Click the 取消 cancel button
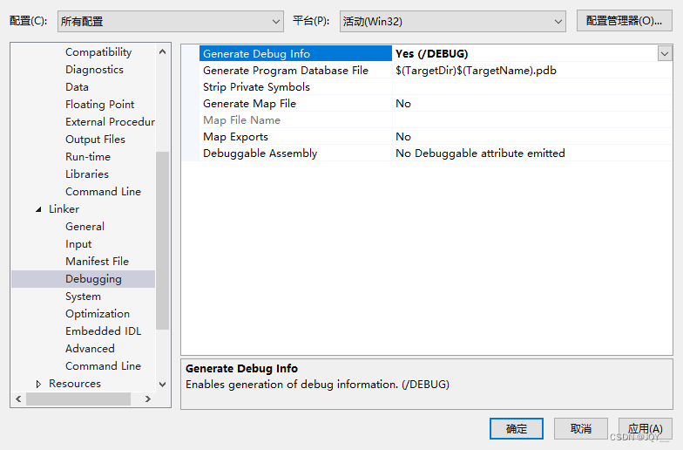Image resolution: width=683 pixels, height=450 pixels. point(580,429)
